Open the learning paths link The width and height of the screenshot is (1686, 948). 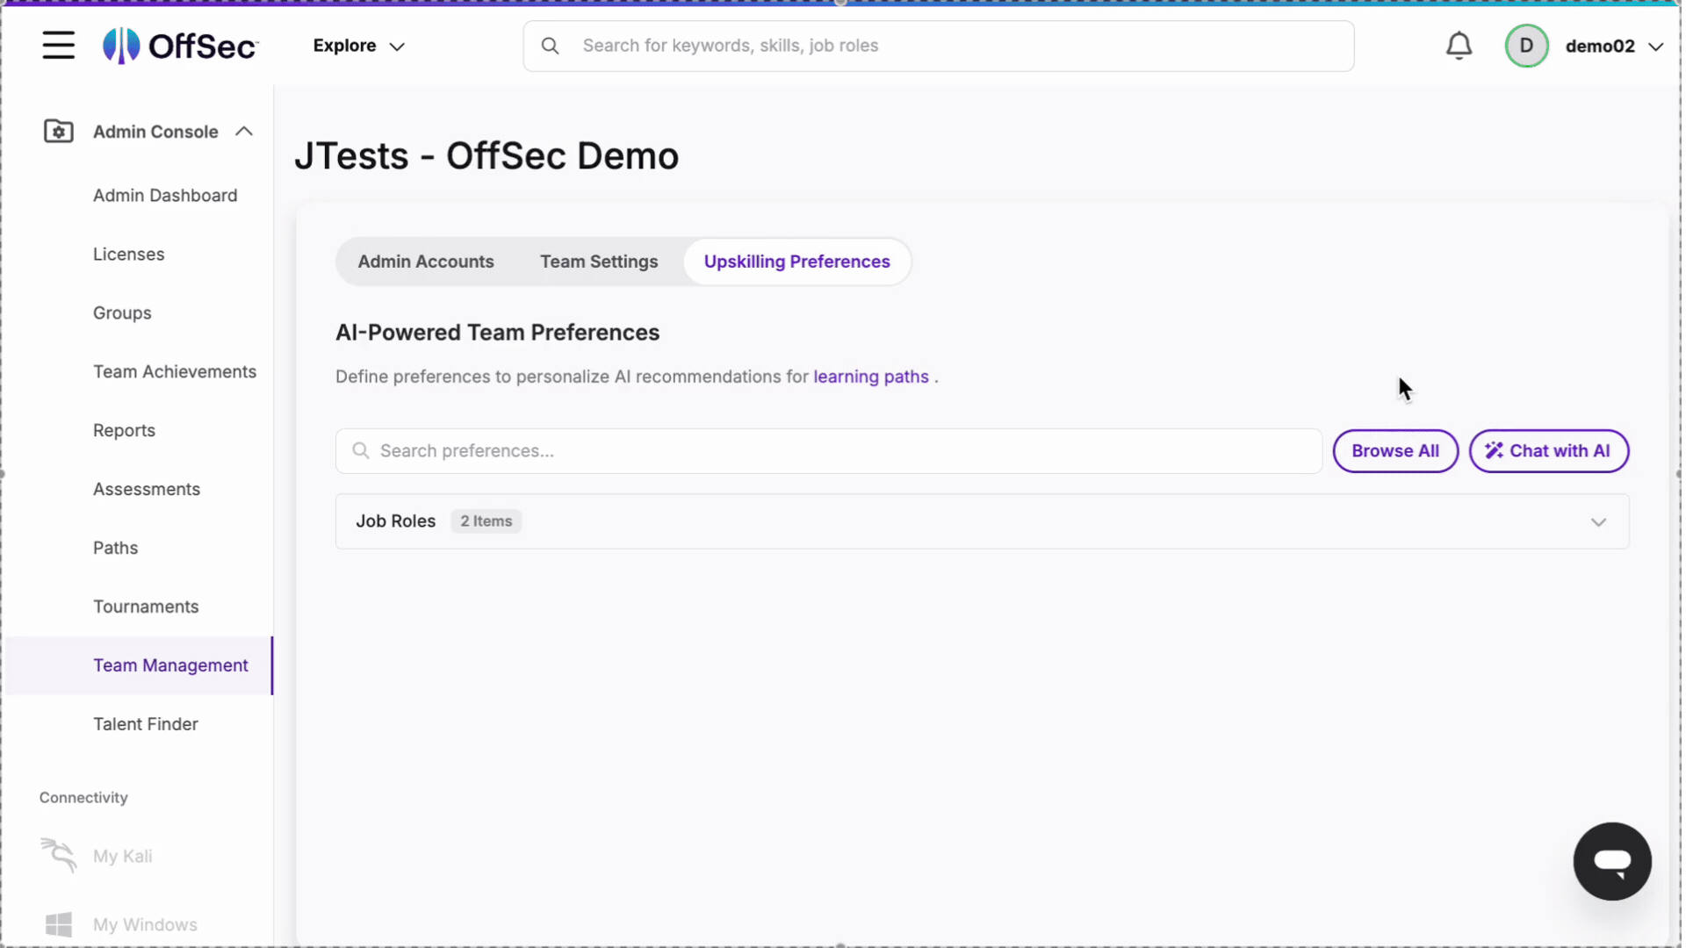[870, 376]
